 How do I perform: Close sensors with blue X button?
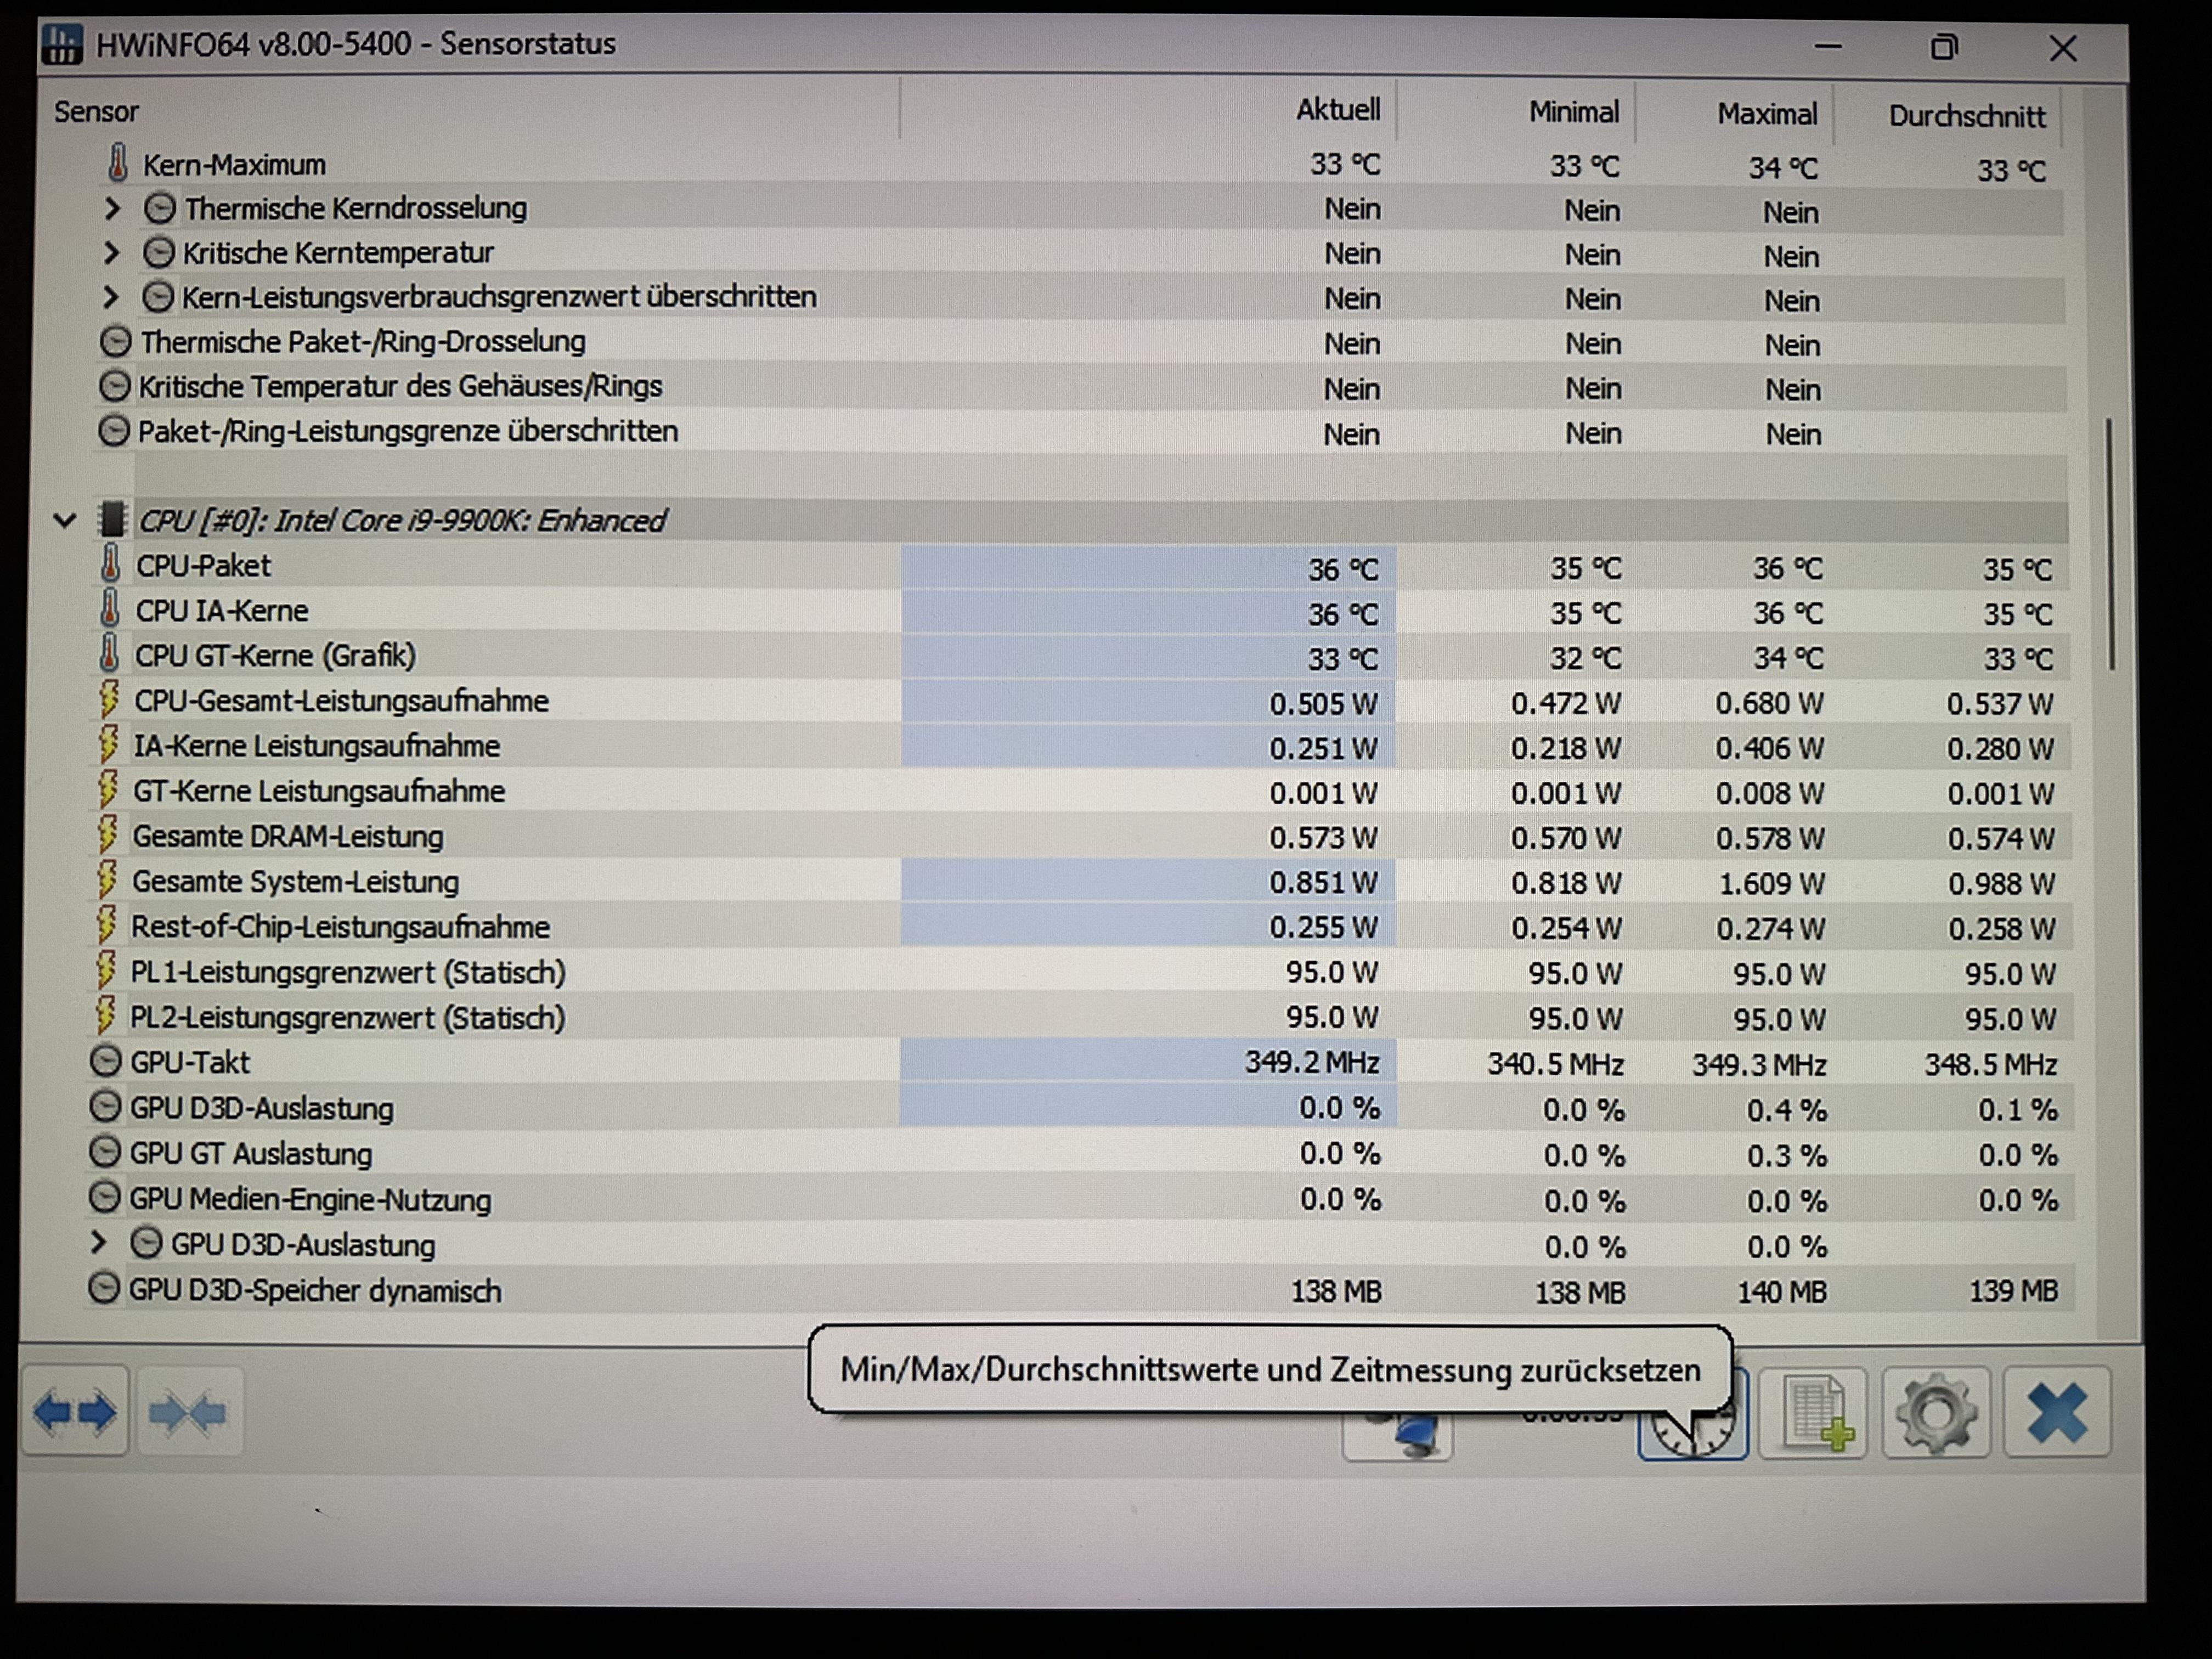coord(2057,1413)
